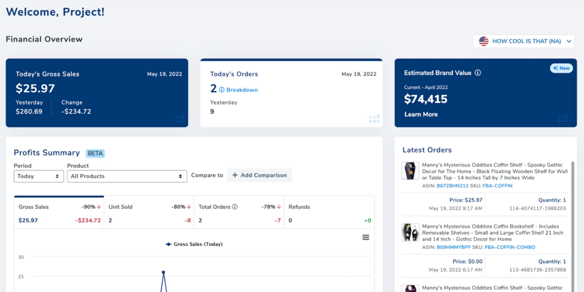Click the Coffin Shelf product thumbnail
Screen dimensions: 584x292
click(x=410, y=171)
